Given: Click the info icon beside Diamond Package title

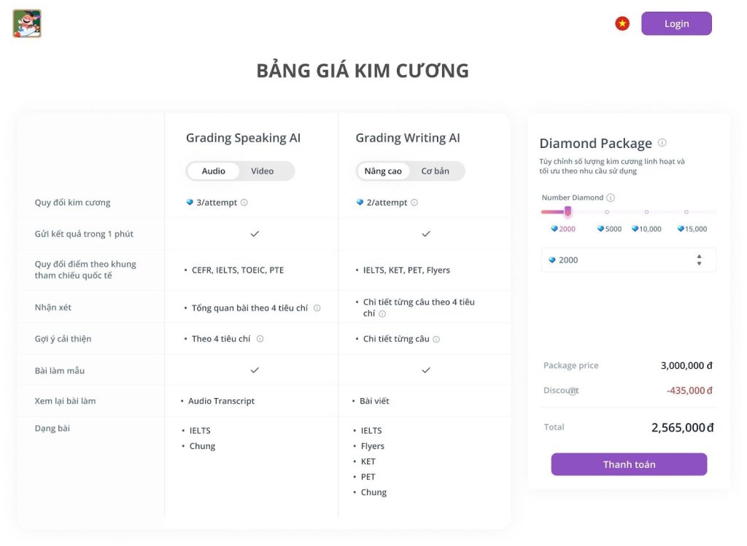Looking at the screenshot, I should (664, 143).
